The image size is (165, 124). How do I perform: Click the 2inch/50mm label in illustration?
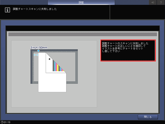pyautogui.click(x=39, y=48)
